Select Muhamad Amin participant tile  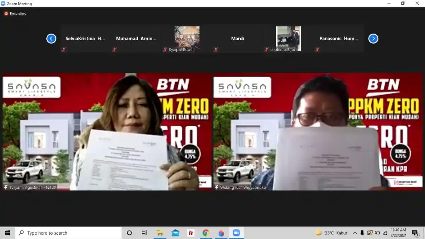point(136,39)
